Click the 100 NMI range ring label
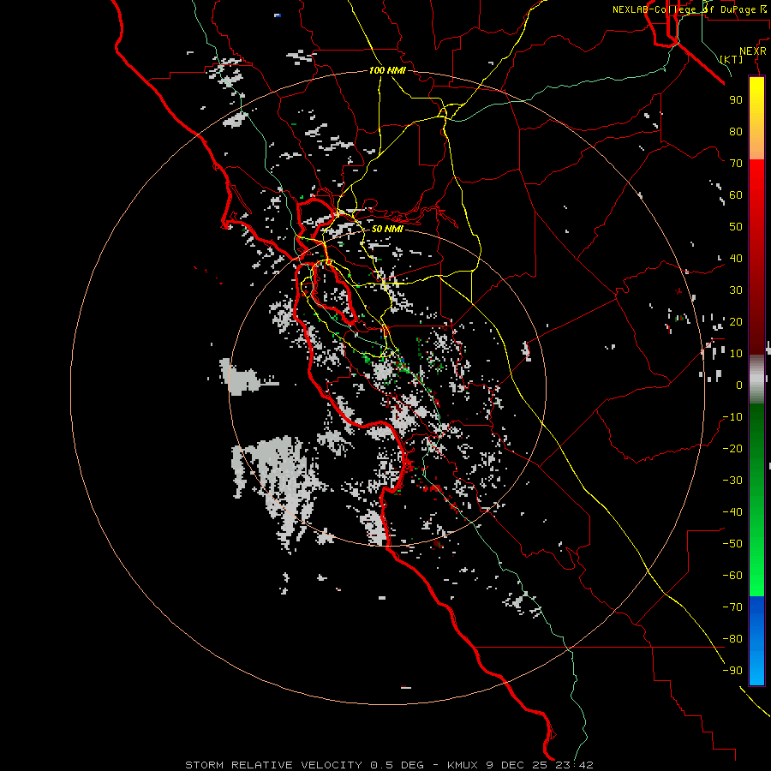 (387, 70)
